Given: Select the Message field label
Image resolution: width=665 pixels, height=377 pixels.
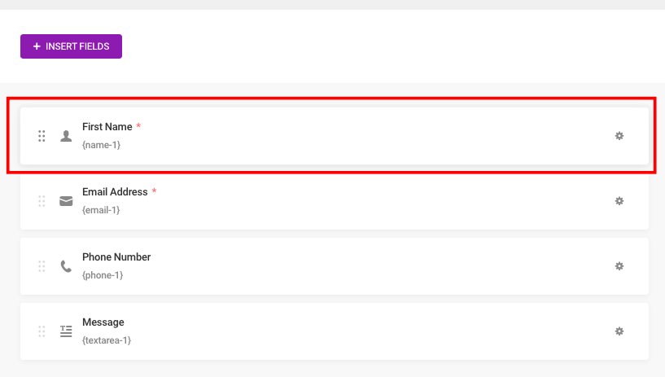Looking at the screenshot, I should (x=103, y=322).
